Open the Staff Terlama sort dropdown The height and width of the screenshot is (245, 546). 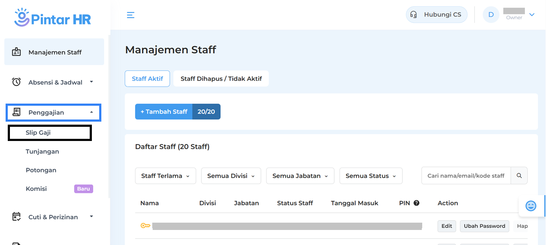click(x=165, y=176)
